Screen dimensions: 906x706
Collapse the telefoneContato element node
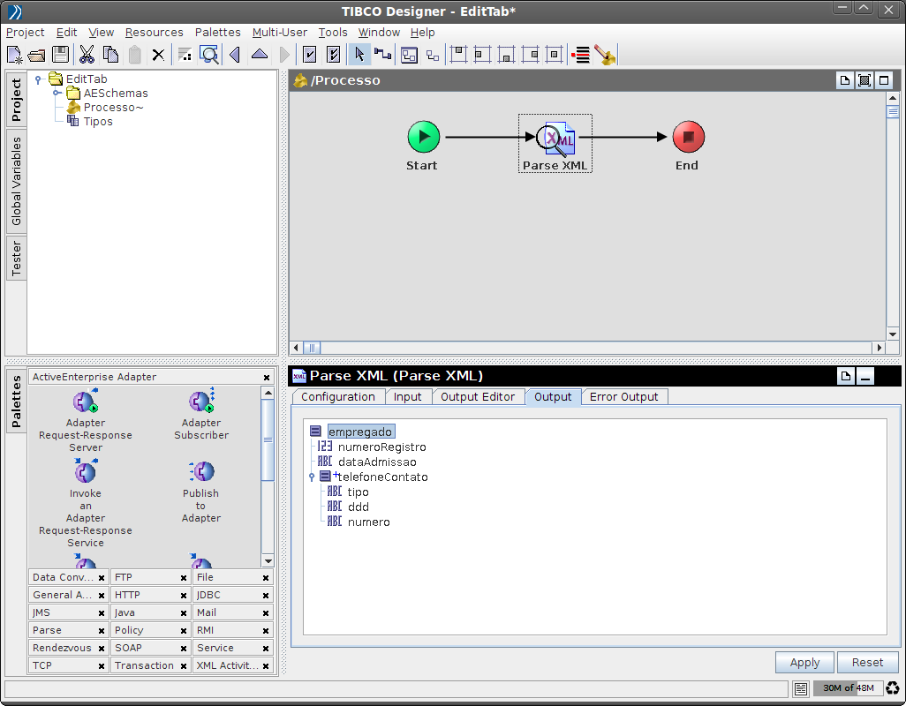(312, 477)
